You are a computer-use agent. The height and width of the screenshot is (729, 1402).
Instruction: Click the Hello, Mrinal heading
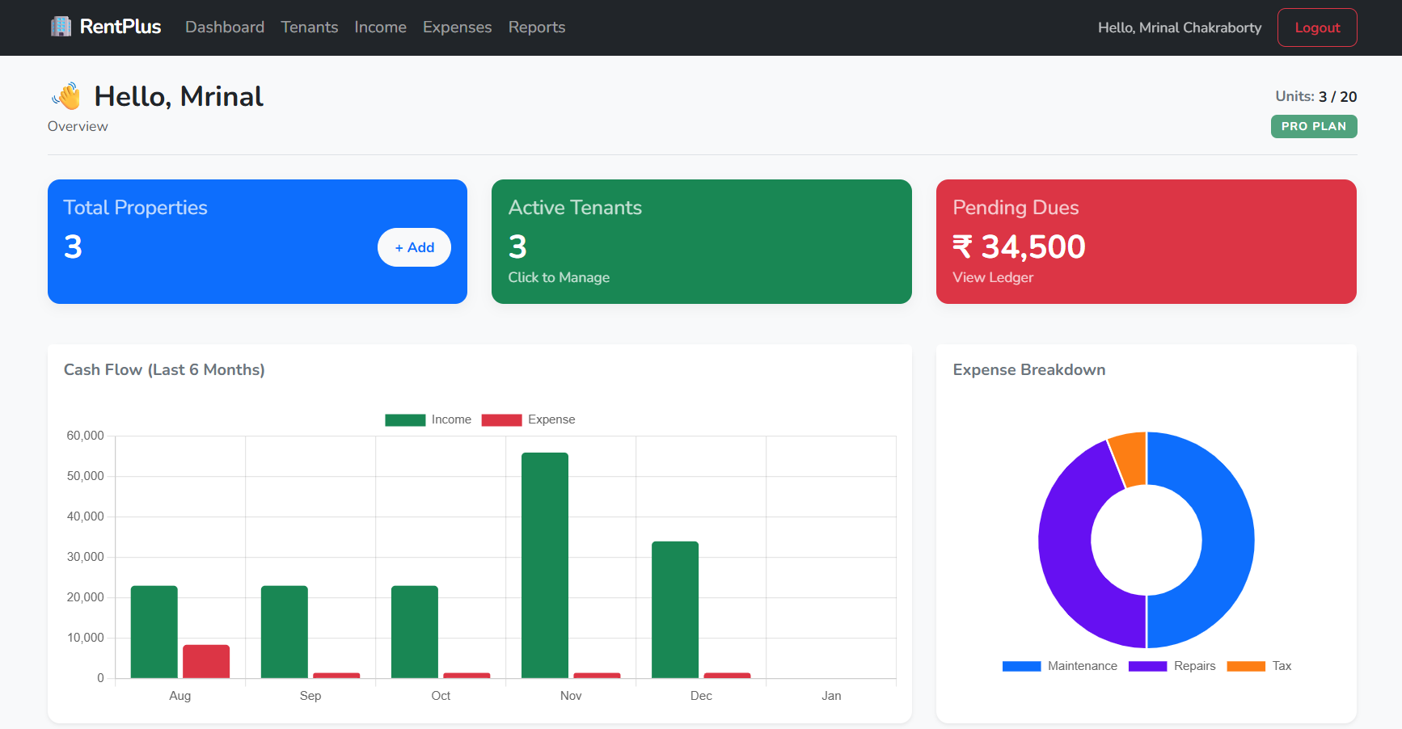click(x=179, y=96)
